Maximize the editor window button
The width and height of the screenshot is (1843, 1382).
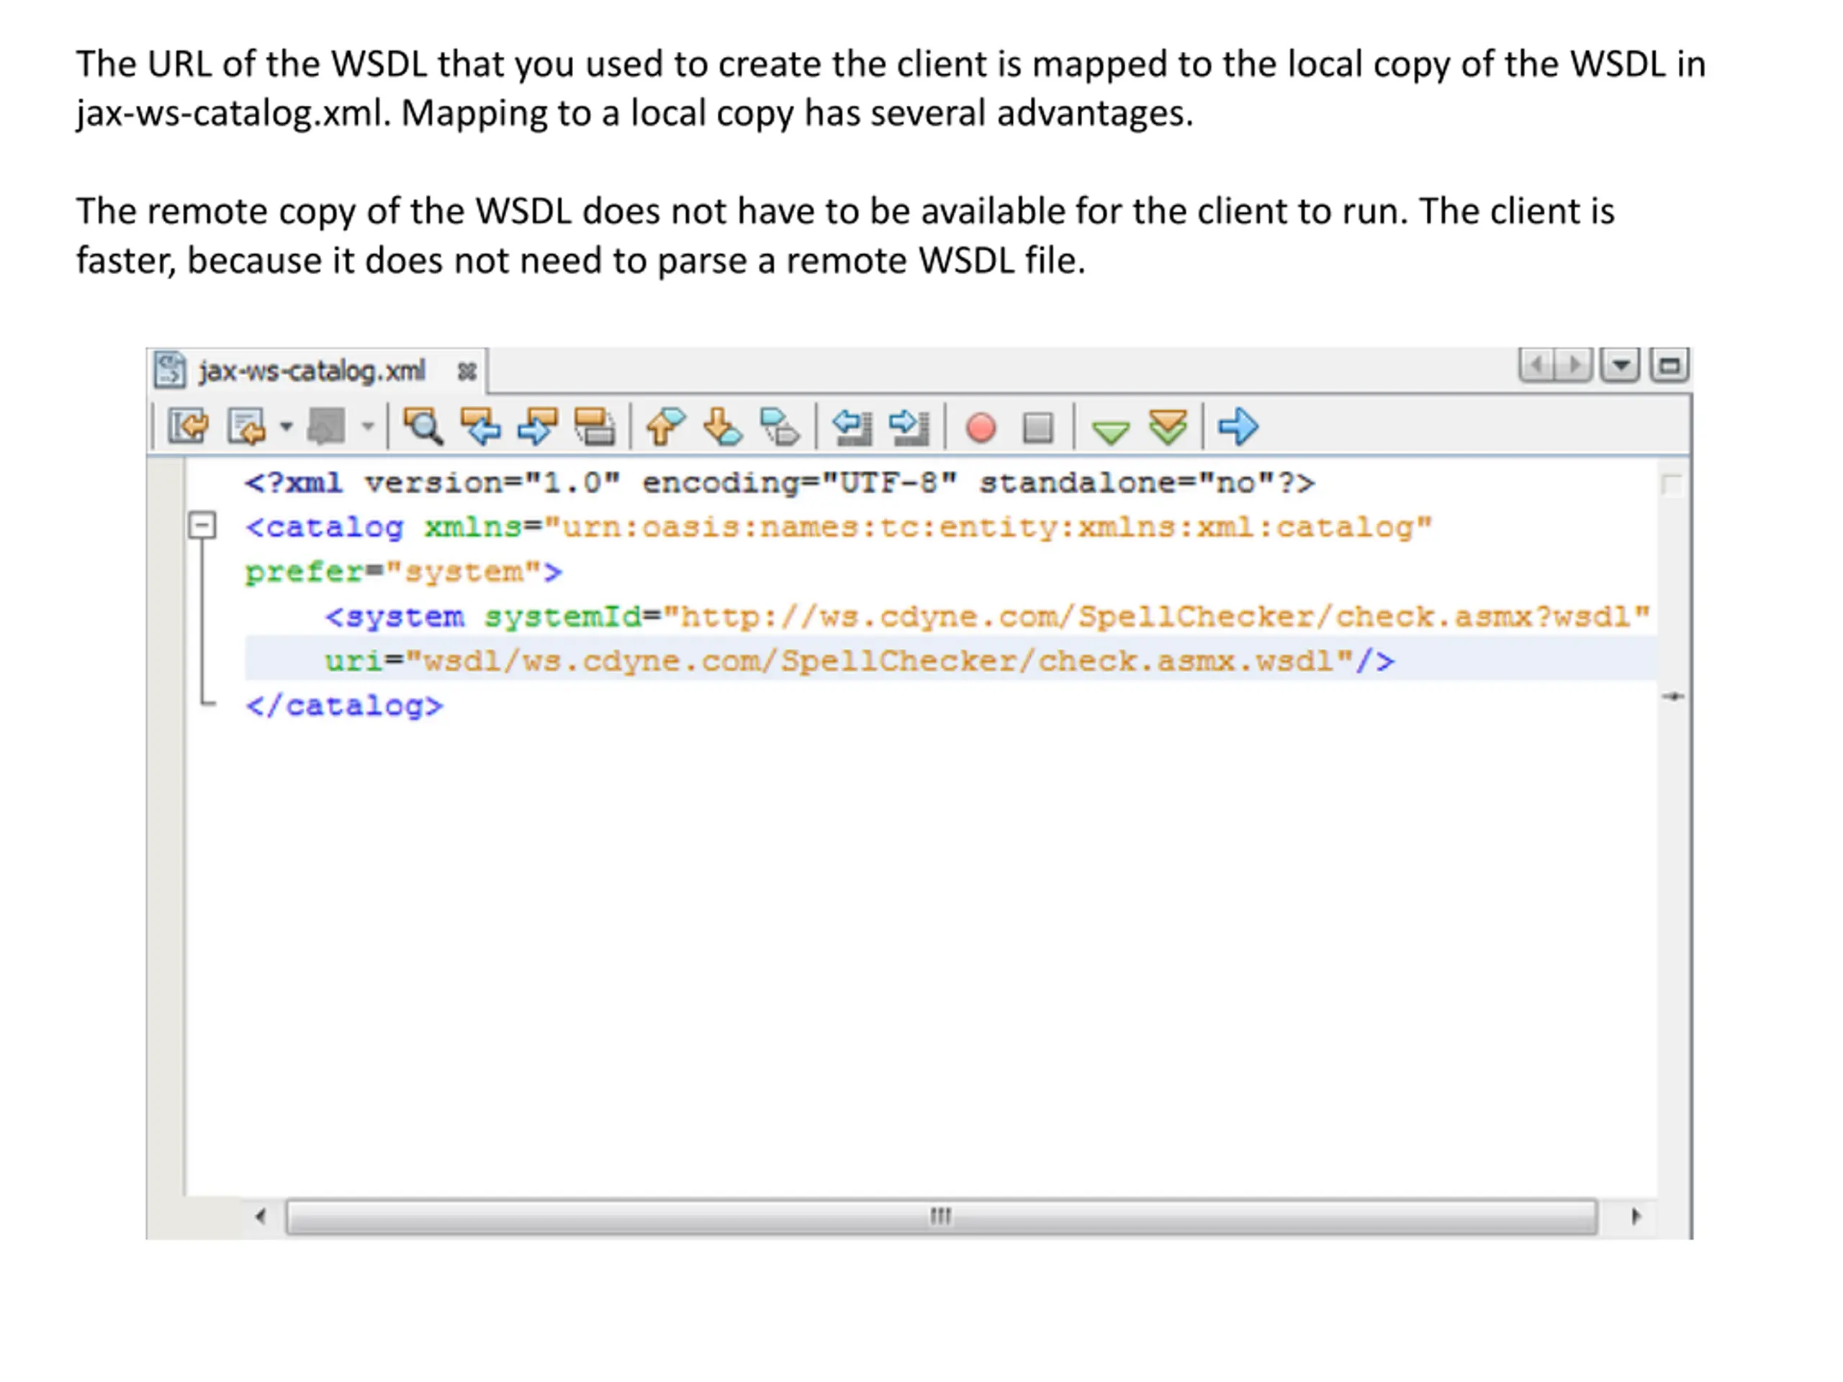[x=1669, y=365]
